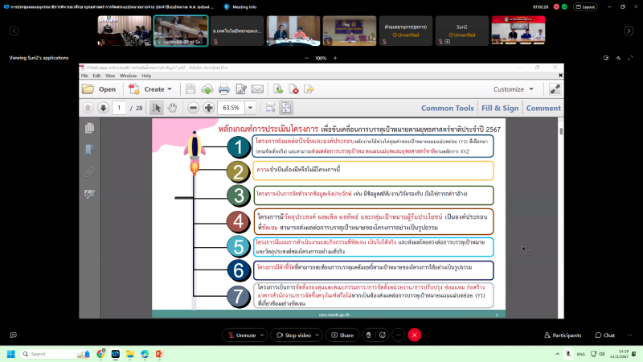
Task: Click the Print icon in Acrobat toolbar
Action: click(223, 89)
